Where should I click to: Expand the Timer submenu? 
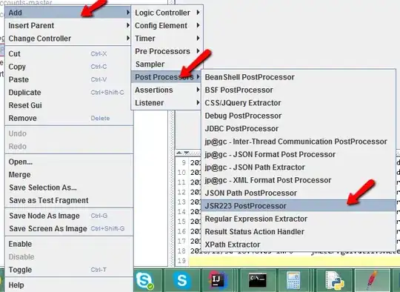[167, 39]
